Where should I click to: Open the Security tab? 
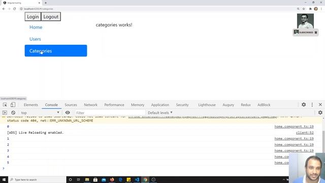tap(182, 105)
